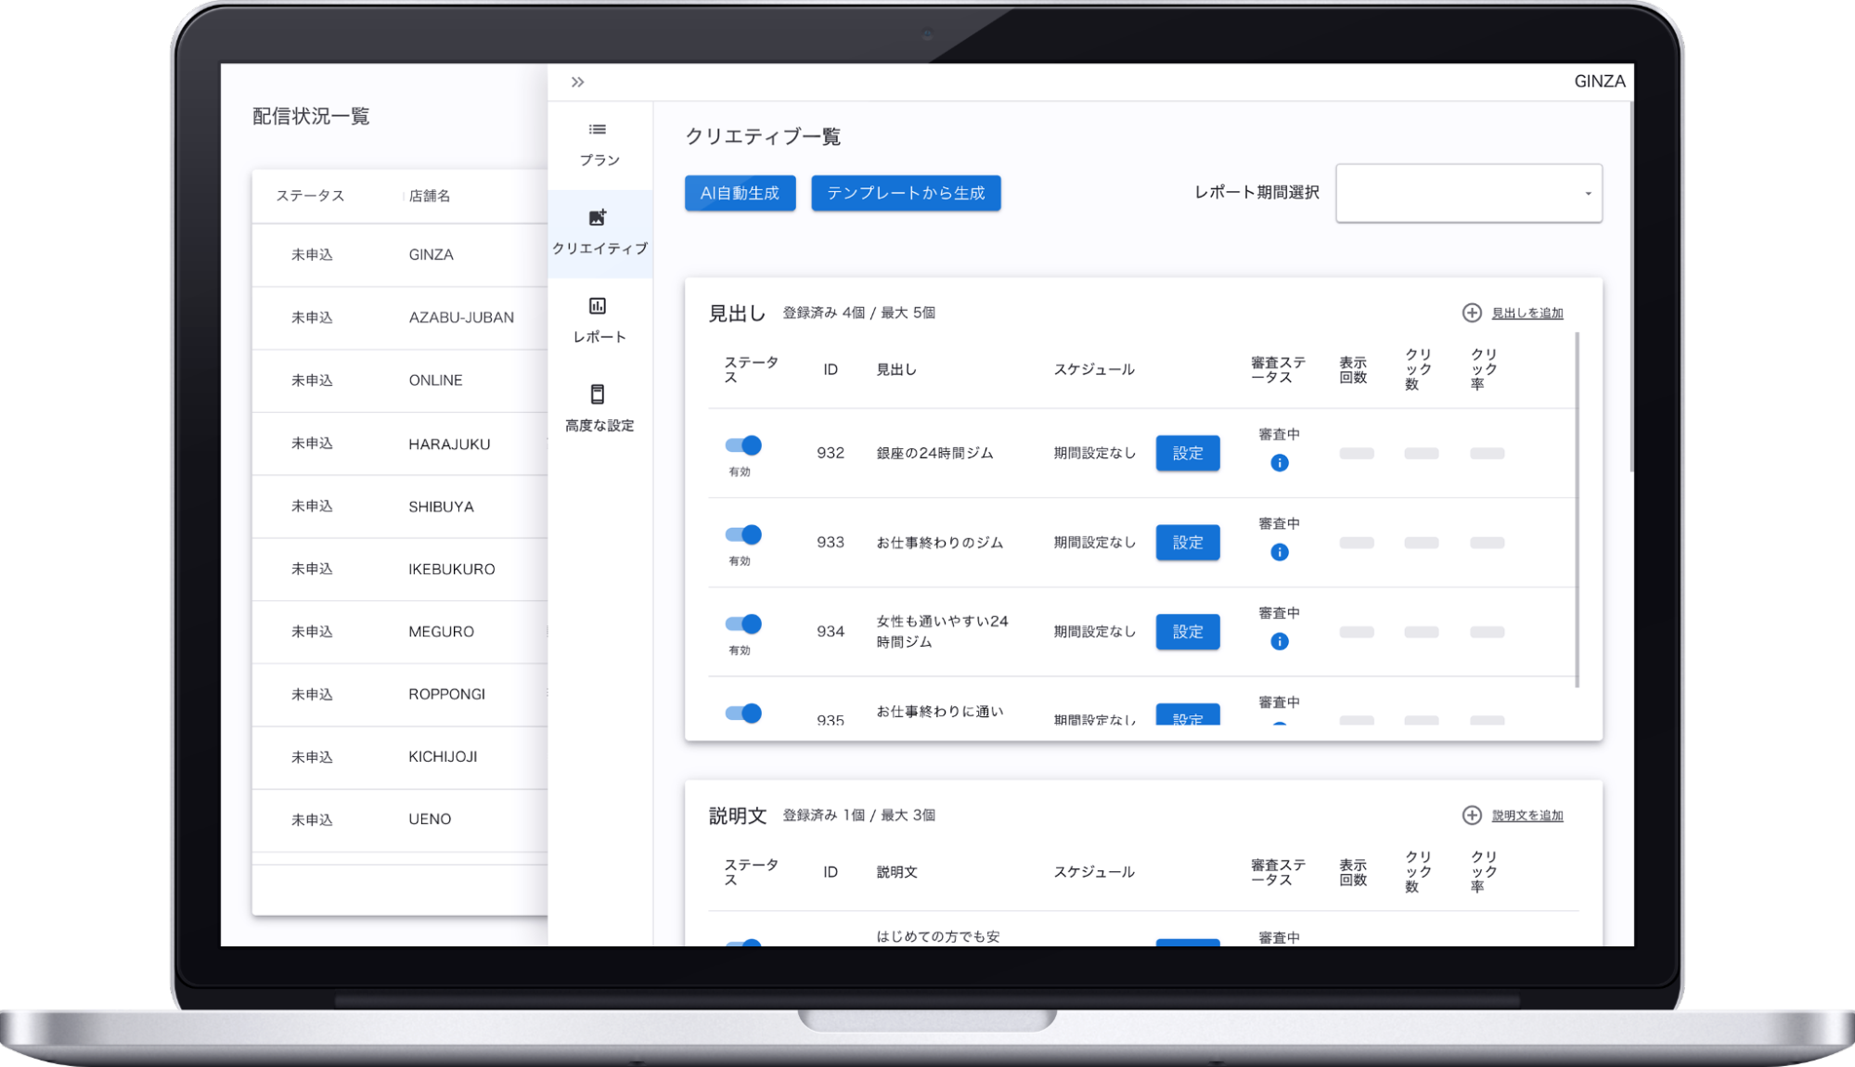Open 高度な設定 device icon
Viewport: 1855px width, 1067px height.
[598, 394]
